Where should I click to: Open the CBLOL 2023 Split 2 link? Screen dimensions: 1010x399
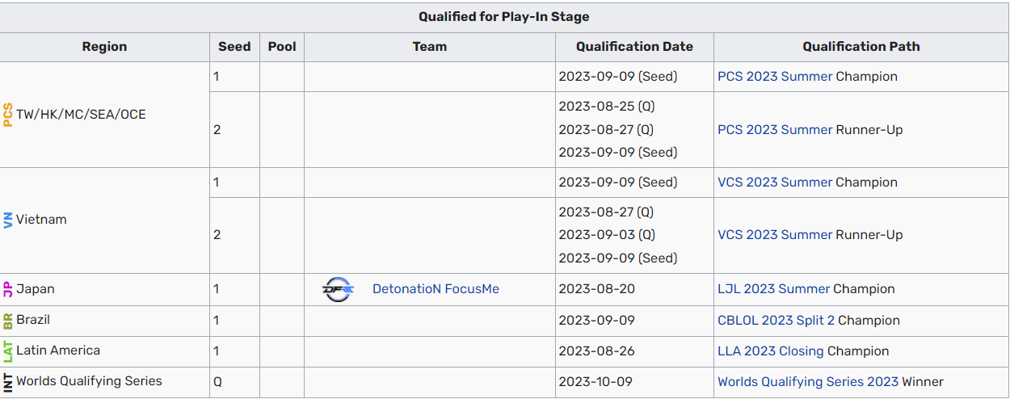click(776, 321)
